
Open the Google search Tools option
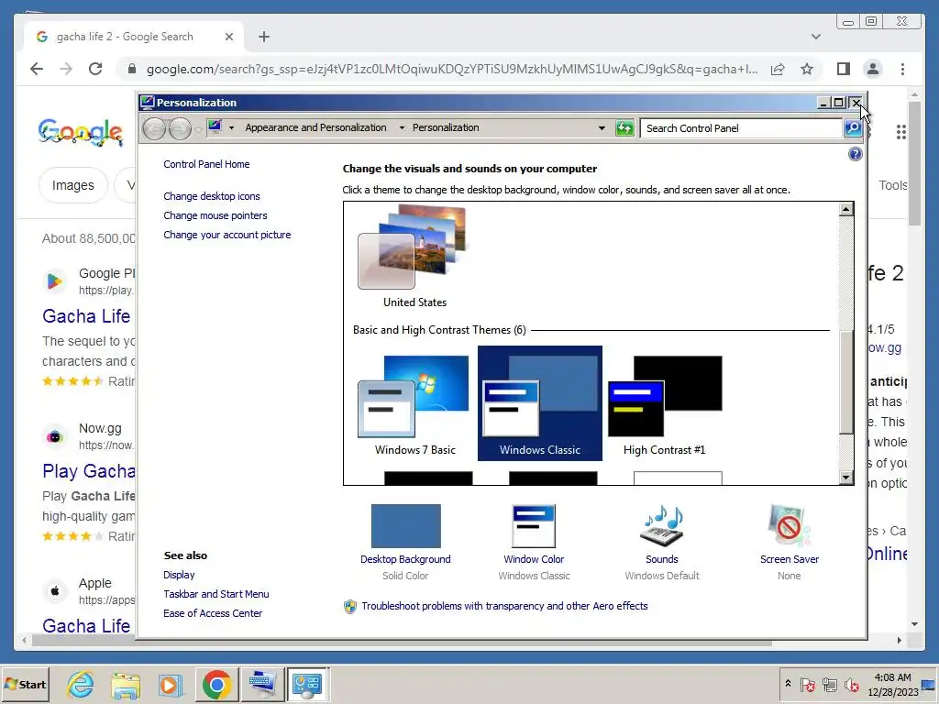pyautogui.click(x=892, y=185)
